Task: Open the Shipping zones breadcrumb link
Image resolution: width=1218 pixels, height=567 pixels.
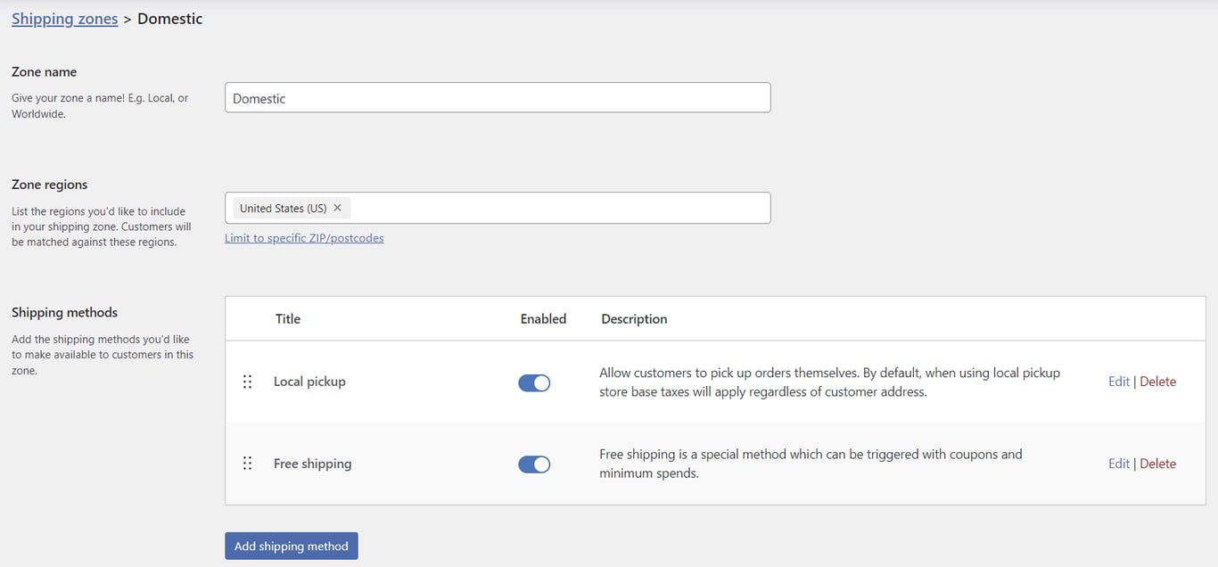Action: pos(64,18)
